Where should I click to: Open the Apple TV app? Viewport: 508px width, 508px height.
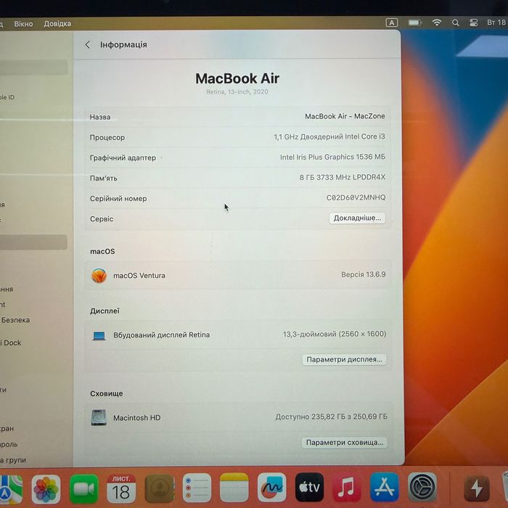coord(309,487)
